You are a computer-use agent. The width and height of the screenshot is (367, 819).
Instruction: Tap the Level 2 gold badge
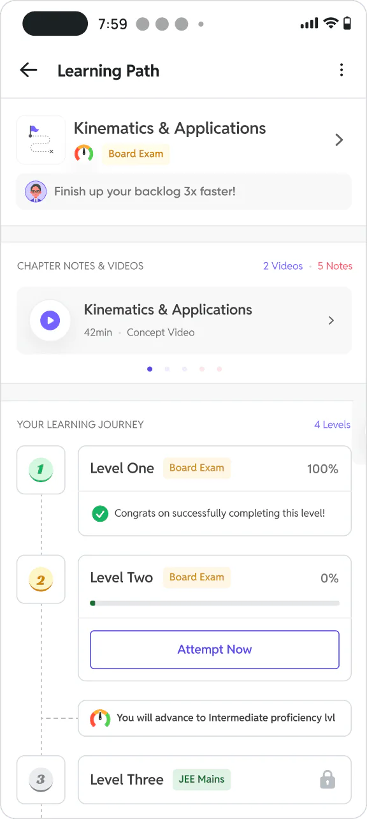pos(41,580)
